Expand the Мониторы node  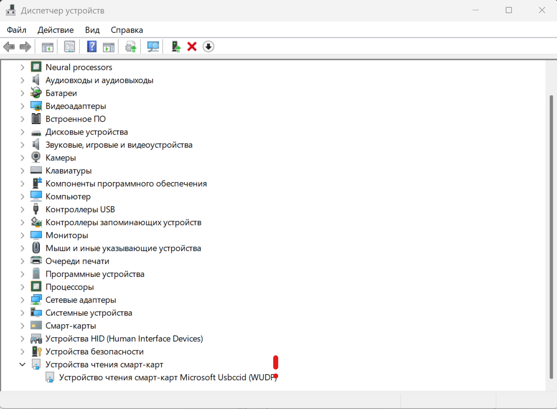click(23, 235)
